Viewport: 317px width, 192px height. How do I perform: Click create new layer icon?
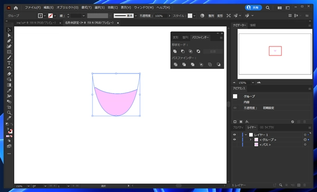(299, 185)
